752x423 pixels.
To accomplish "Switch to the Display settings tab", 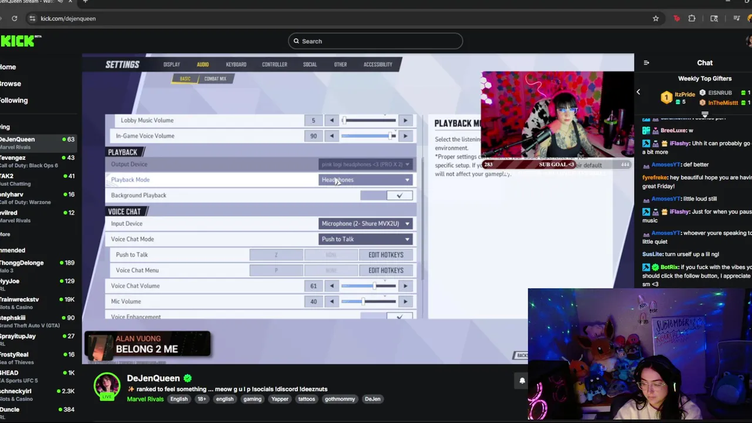I will coord(172,65).
